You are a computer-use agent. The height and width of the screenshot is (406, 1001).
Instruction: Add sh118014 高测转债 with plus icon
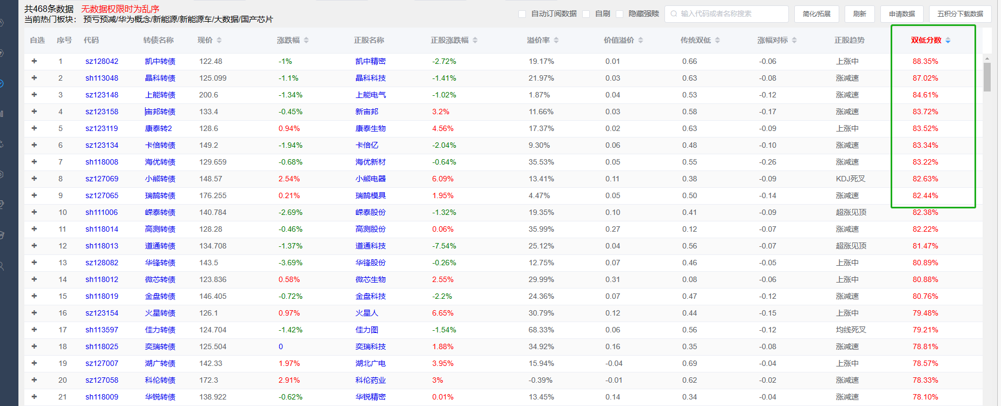pyautogui.click(x=34, y=229)
